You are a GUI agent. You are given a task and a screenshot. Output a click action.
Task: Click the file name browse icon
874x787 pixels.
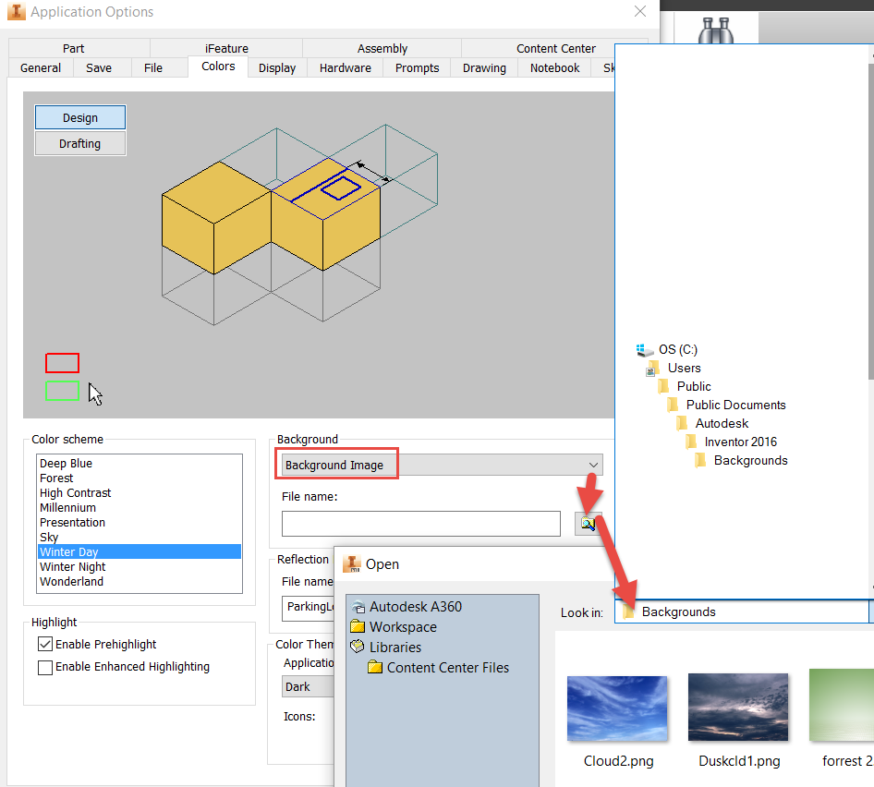pos(588,524)
